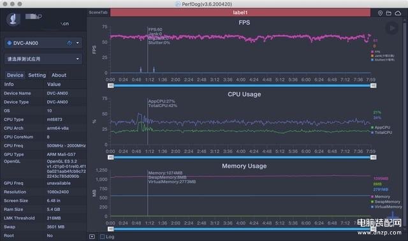Click the cloud upload icon
This screenshot has width=408, height=241.
pyautogui.click(x=398, y=13)
